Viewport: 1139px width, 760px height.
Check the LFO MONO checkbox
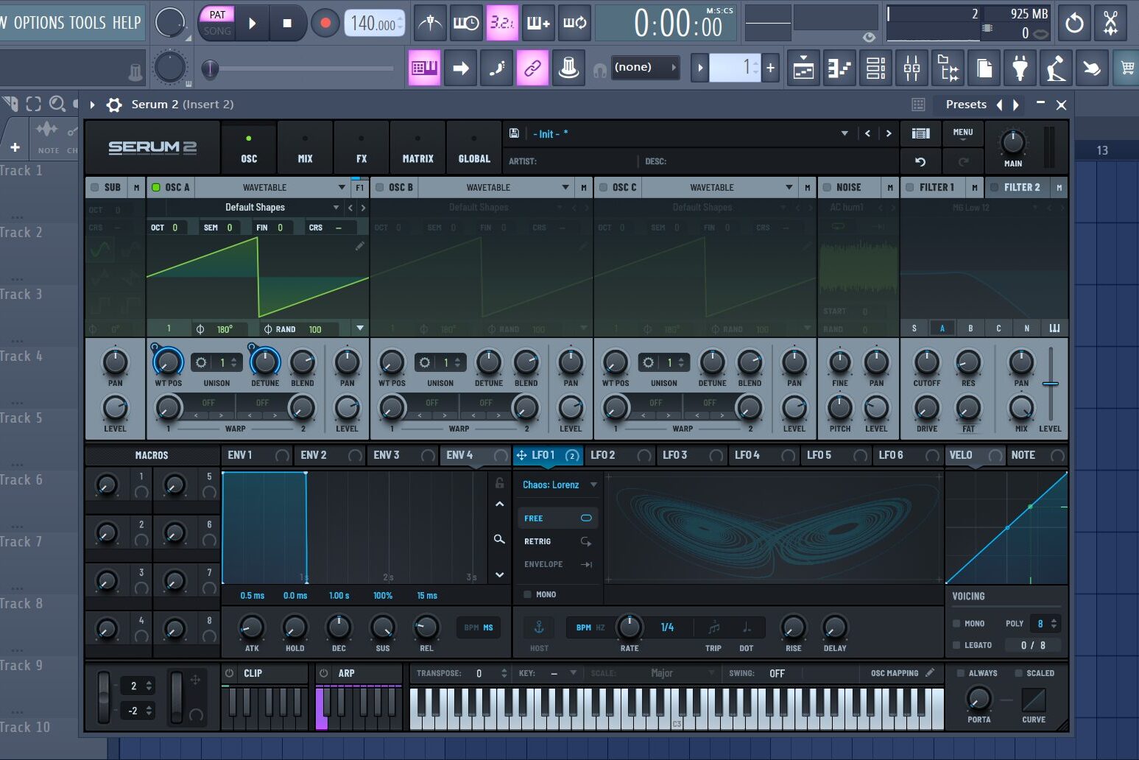coord(527,594)
